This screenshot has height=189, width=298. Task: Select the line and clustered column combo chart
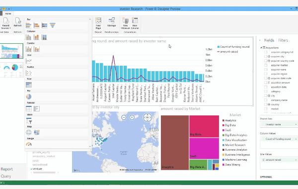[29, 49]
